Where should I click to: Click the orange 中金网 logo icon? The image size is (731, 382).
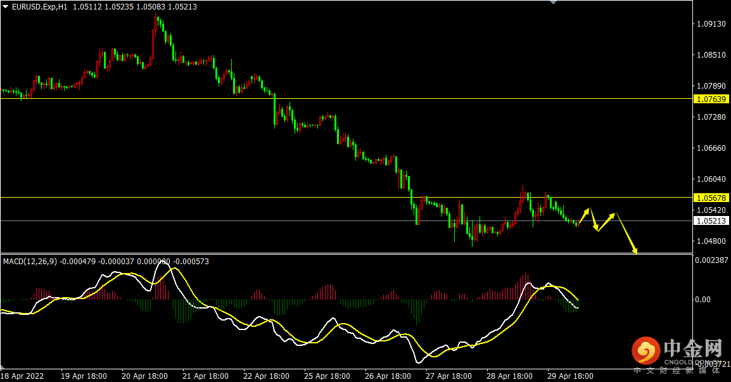(x=645, y=351)
